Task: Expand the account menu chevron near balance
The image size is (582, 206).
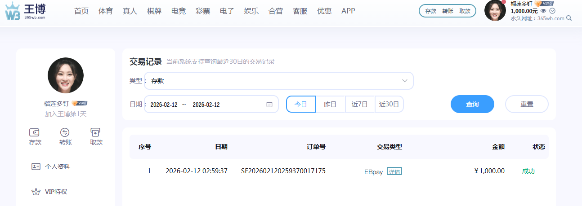Action: click(x=552, y=11)
